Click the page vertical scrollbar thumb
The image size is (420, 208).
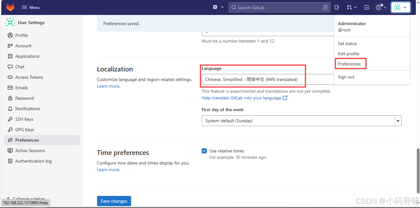[x=418, y=171]
